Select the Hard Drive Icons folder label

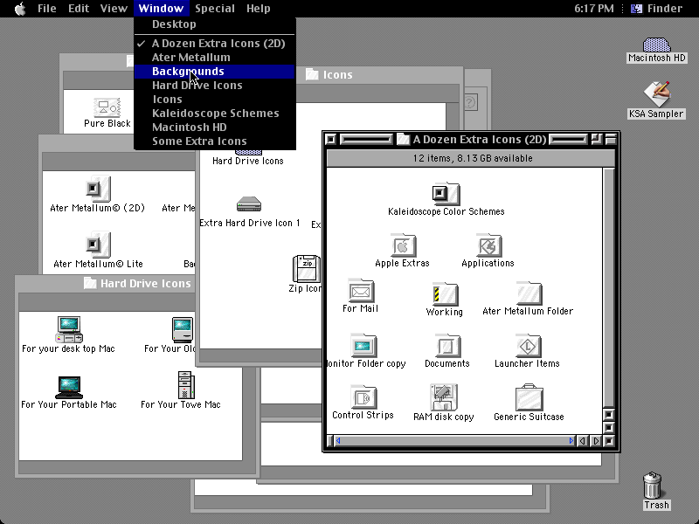(248, 161)
